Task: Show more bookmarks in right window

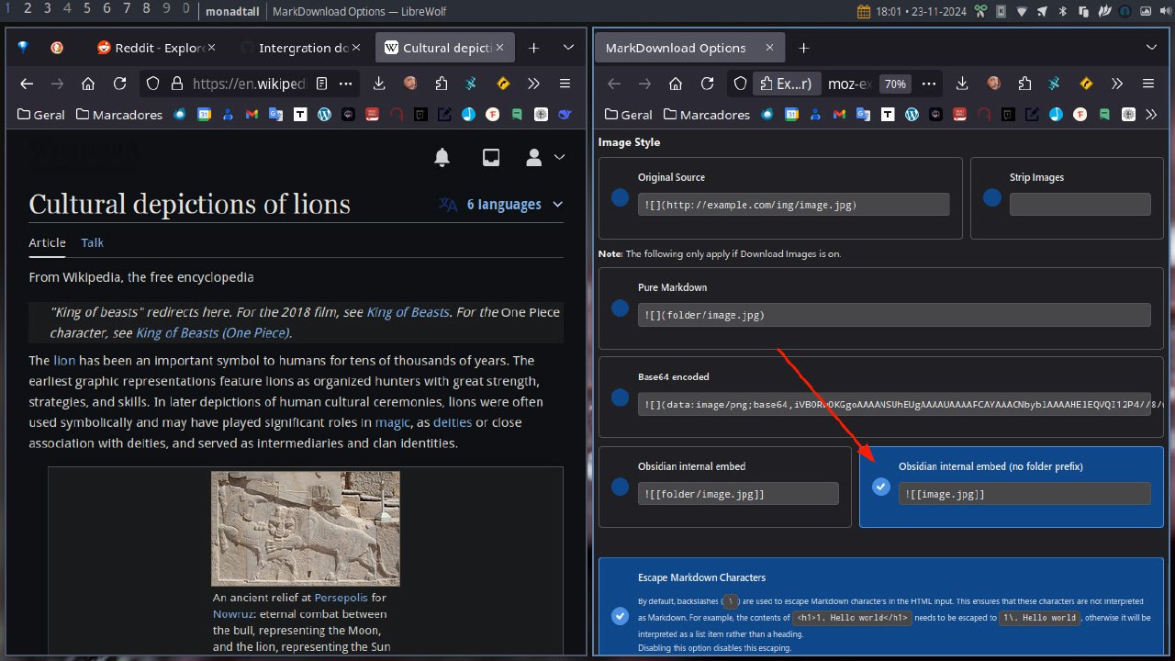Action: point(1153,115)
